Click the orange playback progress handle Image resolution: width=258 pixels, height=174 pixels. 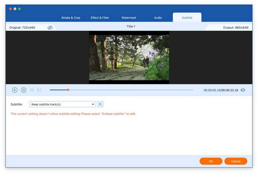click(x=68, y=90)
